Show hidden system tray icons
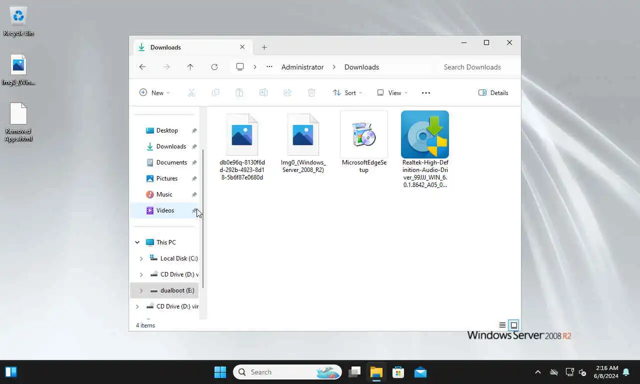The image size is (640, 384). coord(538,372)
